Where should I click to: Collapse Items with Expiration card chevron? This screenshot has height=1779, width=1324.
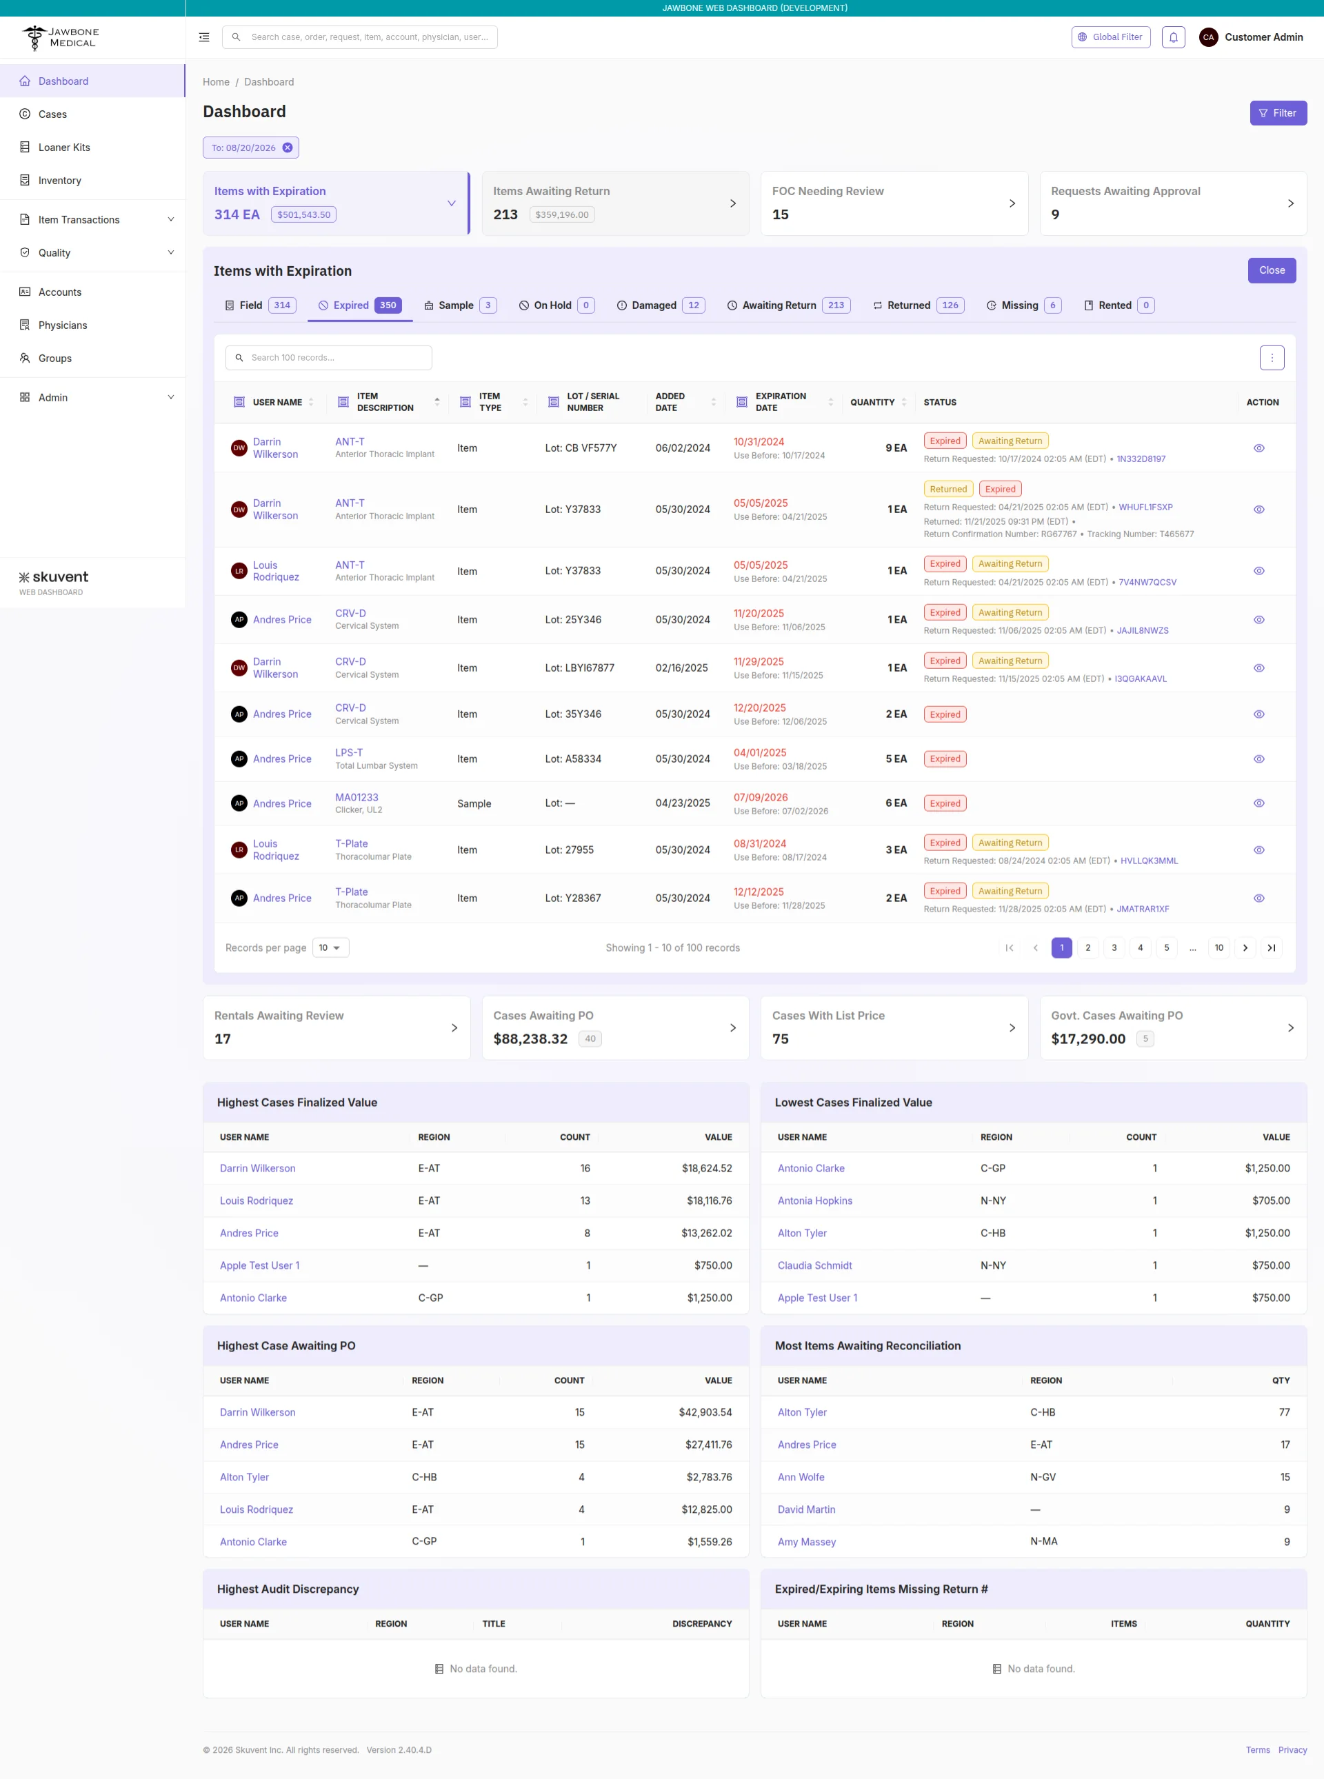pyautogui.click(x=451, y=203)
